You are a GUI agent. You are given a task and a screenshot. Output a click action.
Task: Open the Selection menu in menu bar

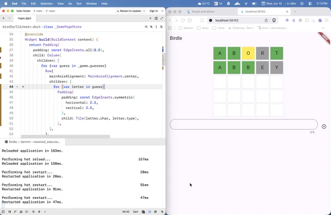coord(46,3)
